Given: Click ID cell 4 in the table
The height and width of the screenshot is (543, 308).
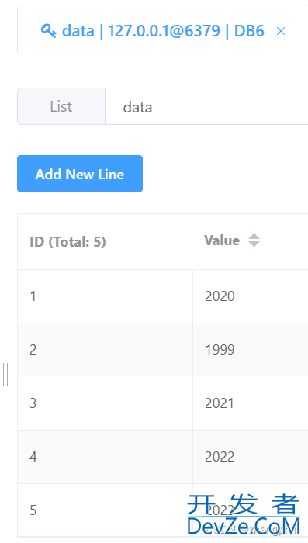Looking at the screenshot, I should click(105, 457).
